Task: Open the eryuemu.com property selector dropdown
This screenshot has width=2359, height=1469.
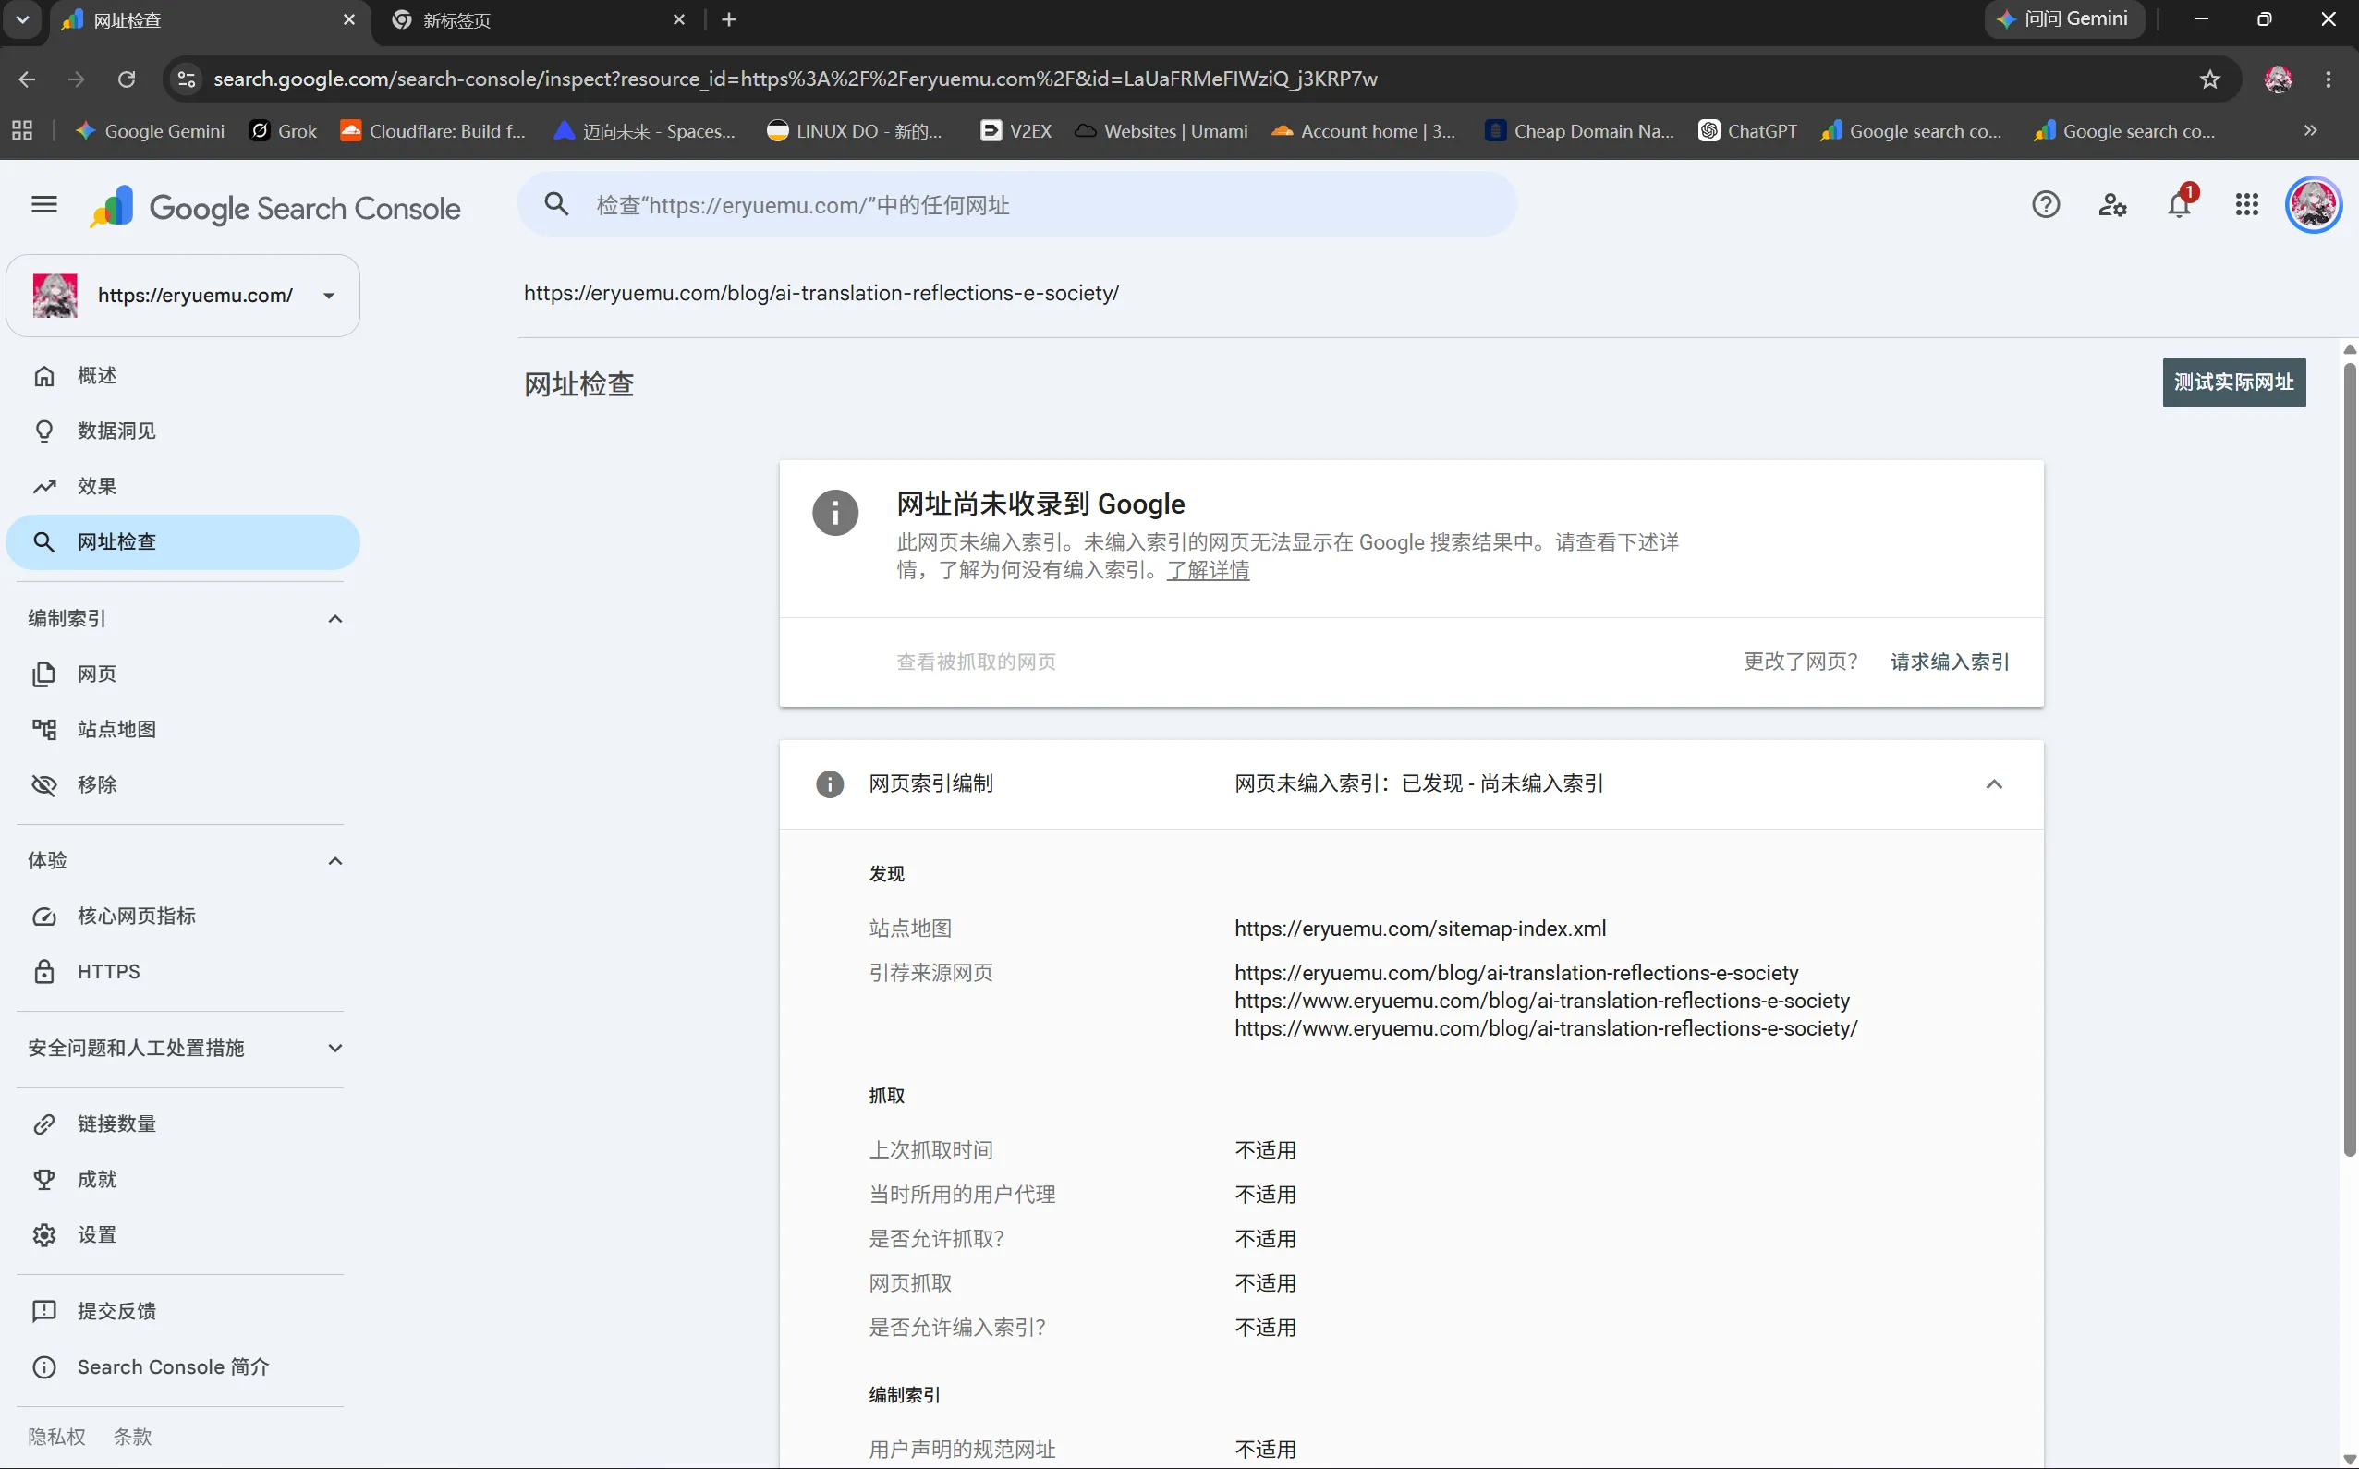Action: coord(183,296)
